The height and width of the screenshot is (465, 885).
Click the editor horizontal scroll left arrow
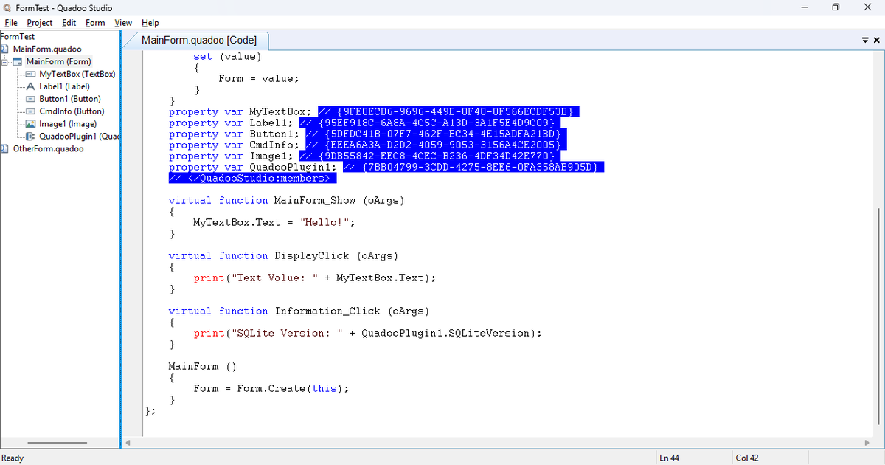coord(128,443)
